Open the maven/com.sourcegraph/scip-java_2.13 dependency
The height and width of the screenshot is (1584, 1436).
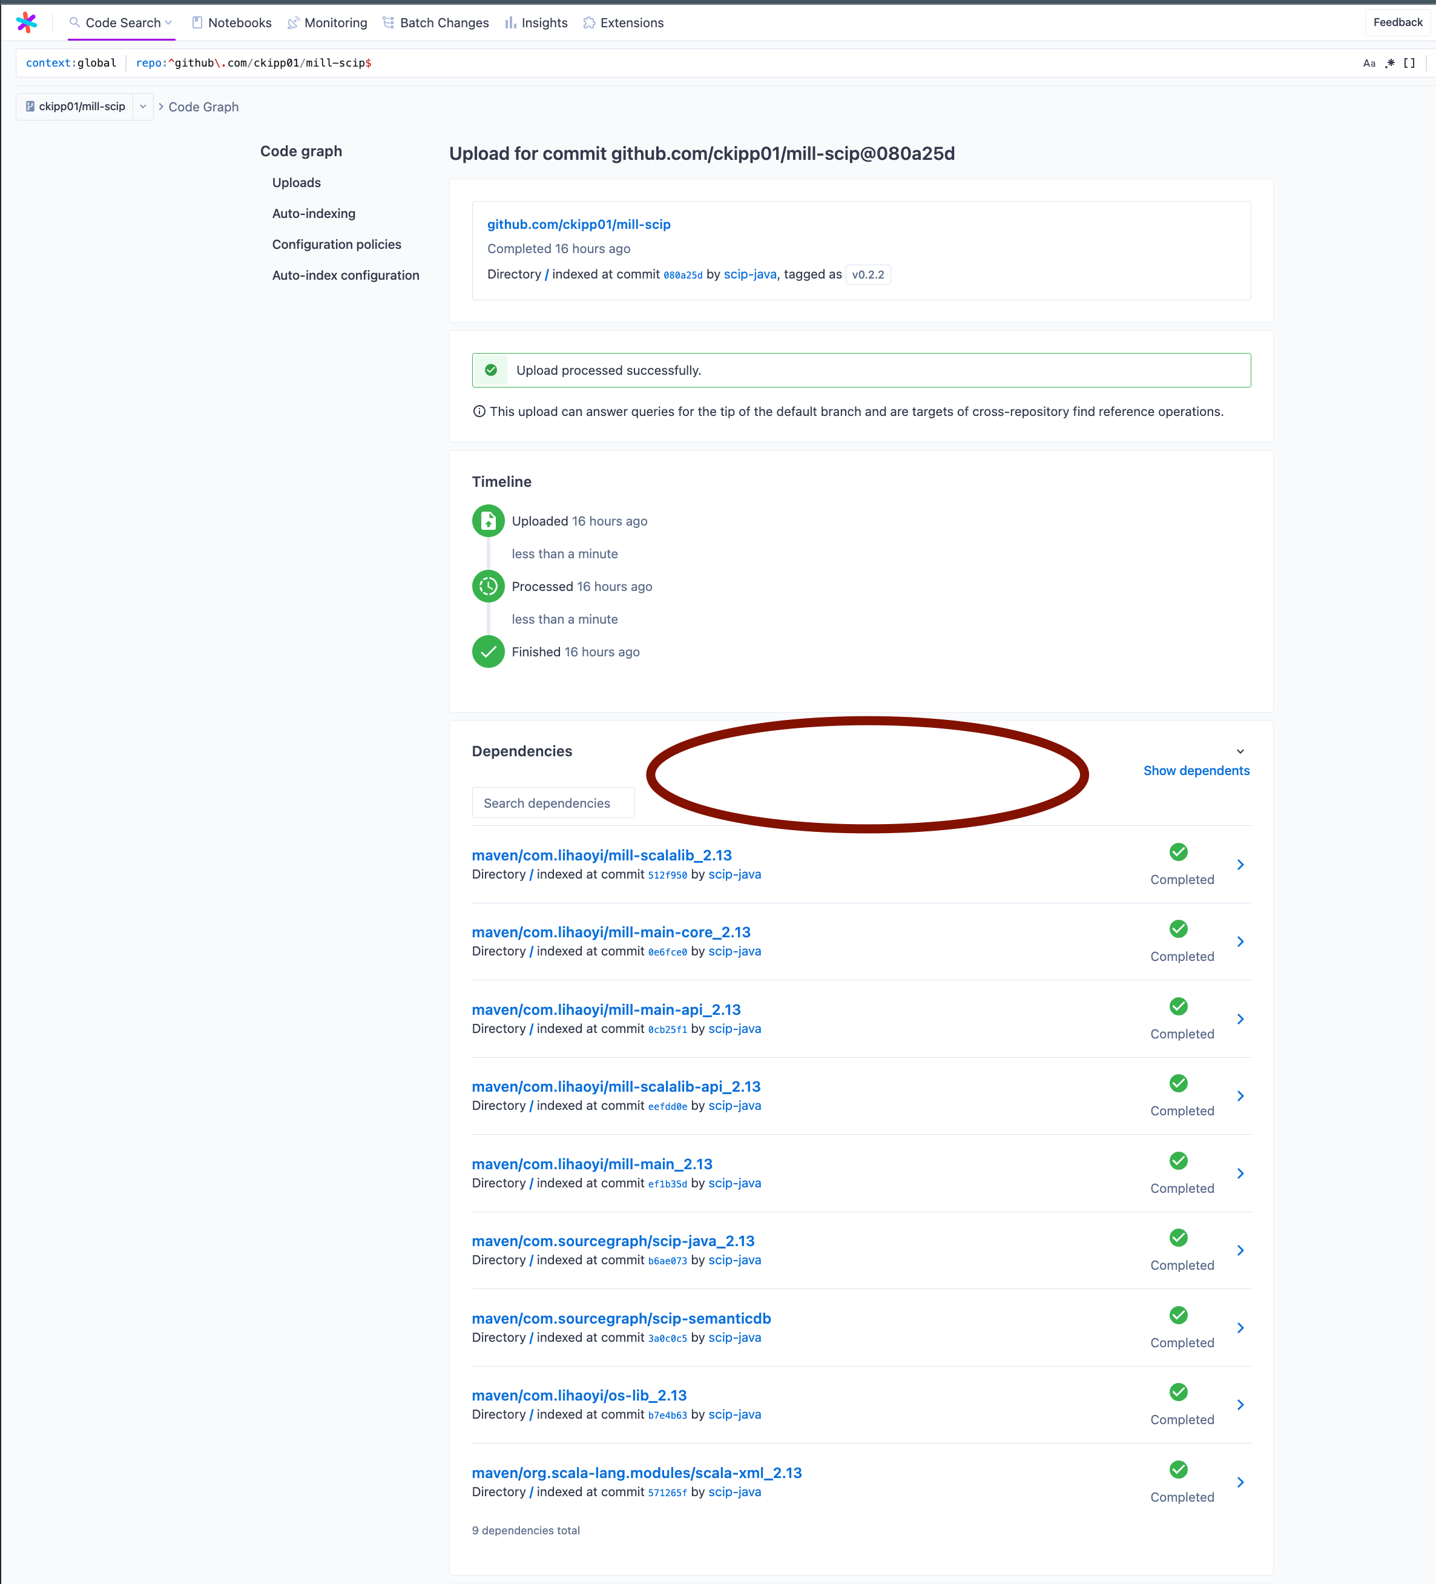tap(613, 1241)
